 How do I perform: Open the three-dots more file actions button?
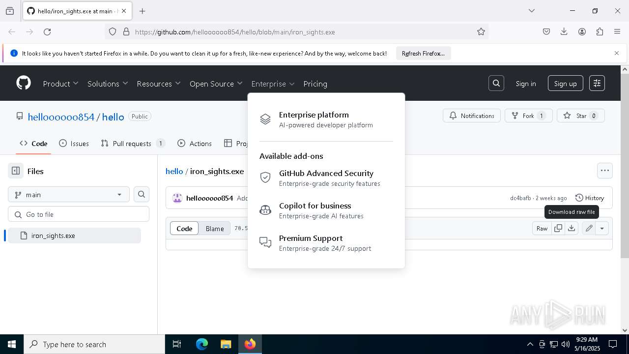coord(605,171)
